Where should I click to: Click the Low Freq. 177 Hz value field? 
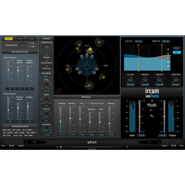(138, 41)
